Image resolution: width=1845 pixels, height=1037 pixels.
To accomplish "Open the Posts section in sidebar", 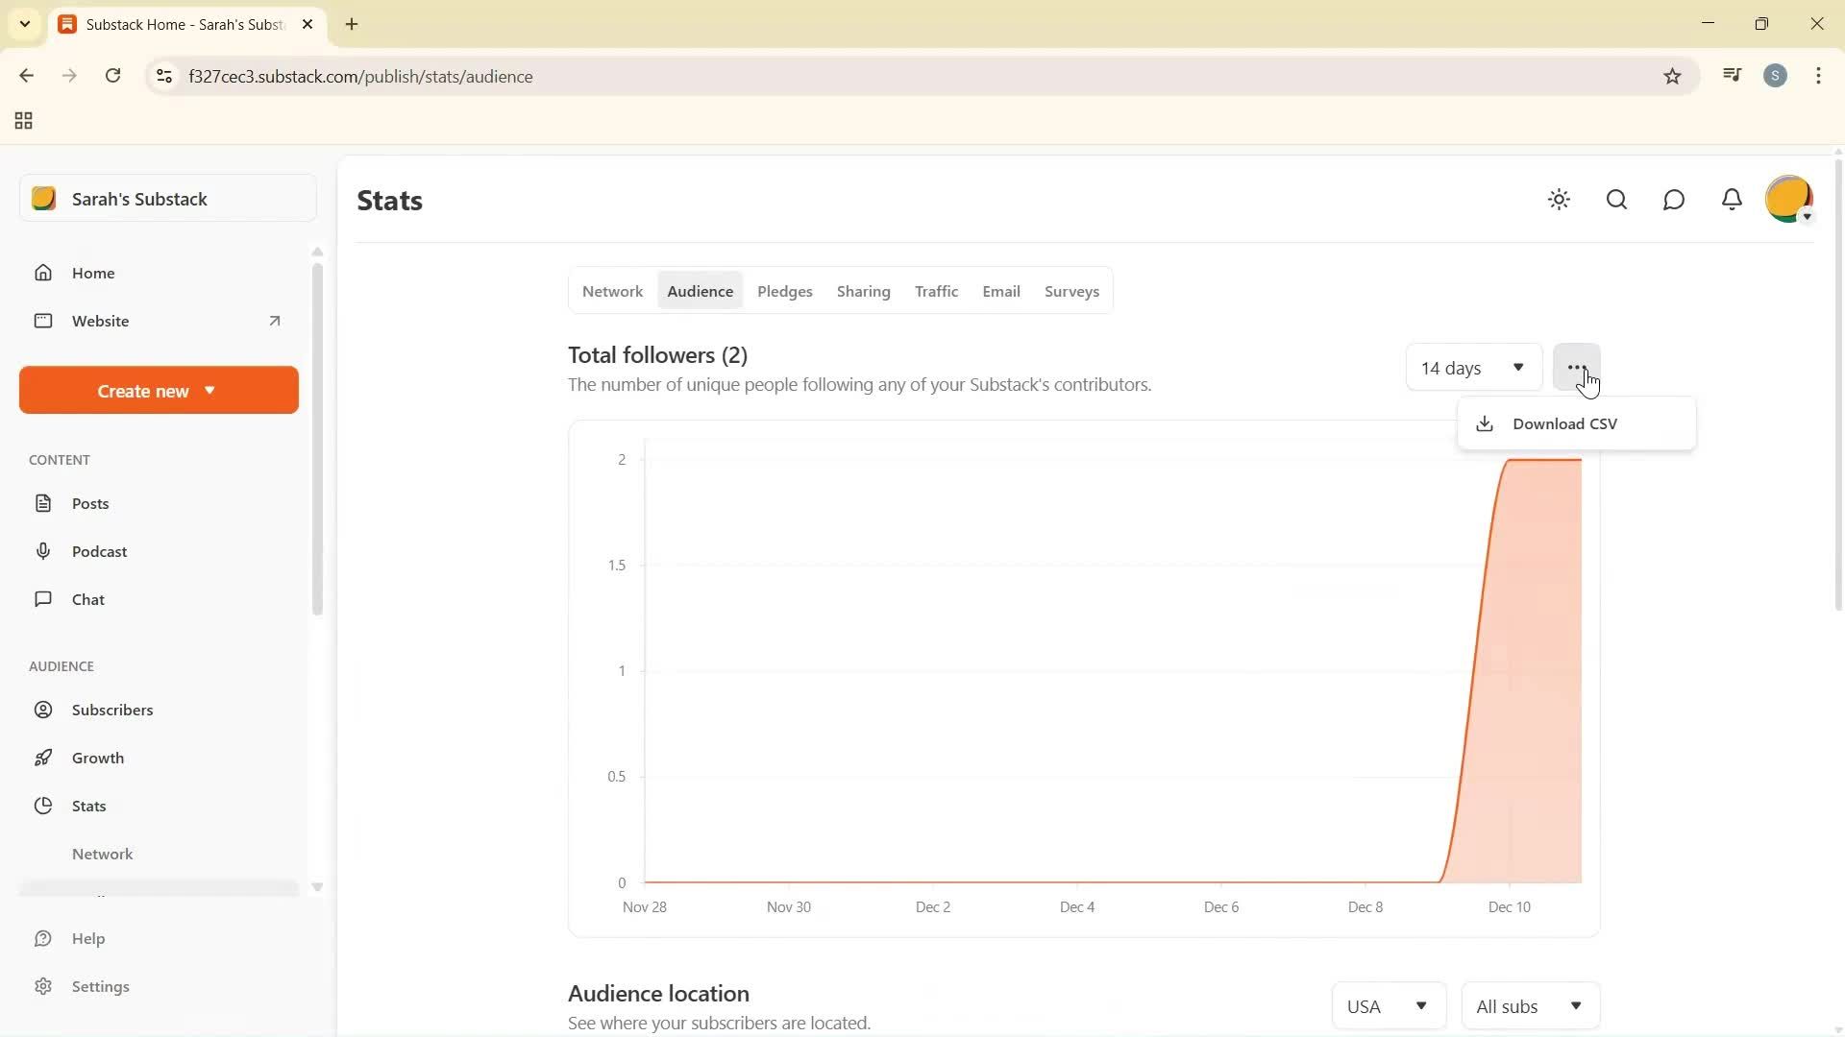I will tap(89, 502).
